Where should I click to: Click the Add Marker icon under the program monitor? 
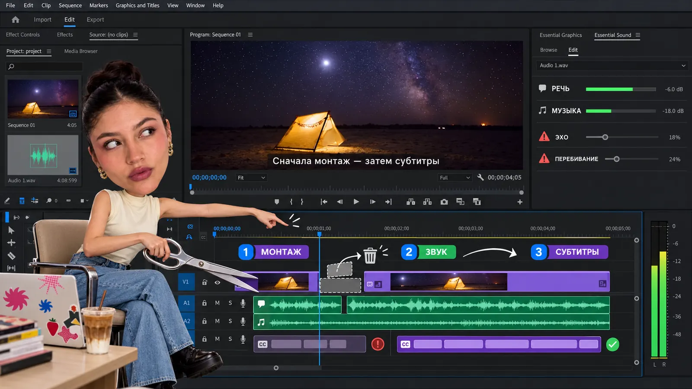tap(277, 202)
